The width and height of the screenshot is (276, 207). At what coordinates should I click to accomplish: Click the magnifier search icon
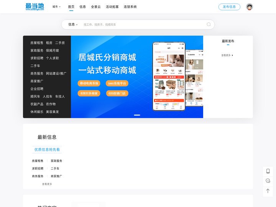tap(209, 25)
